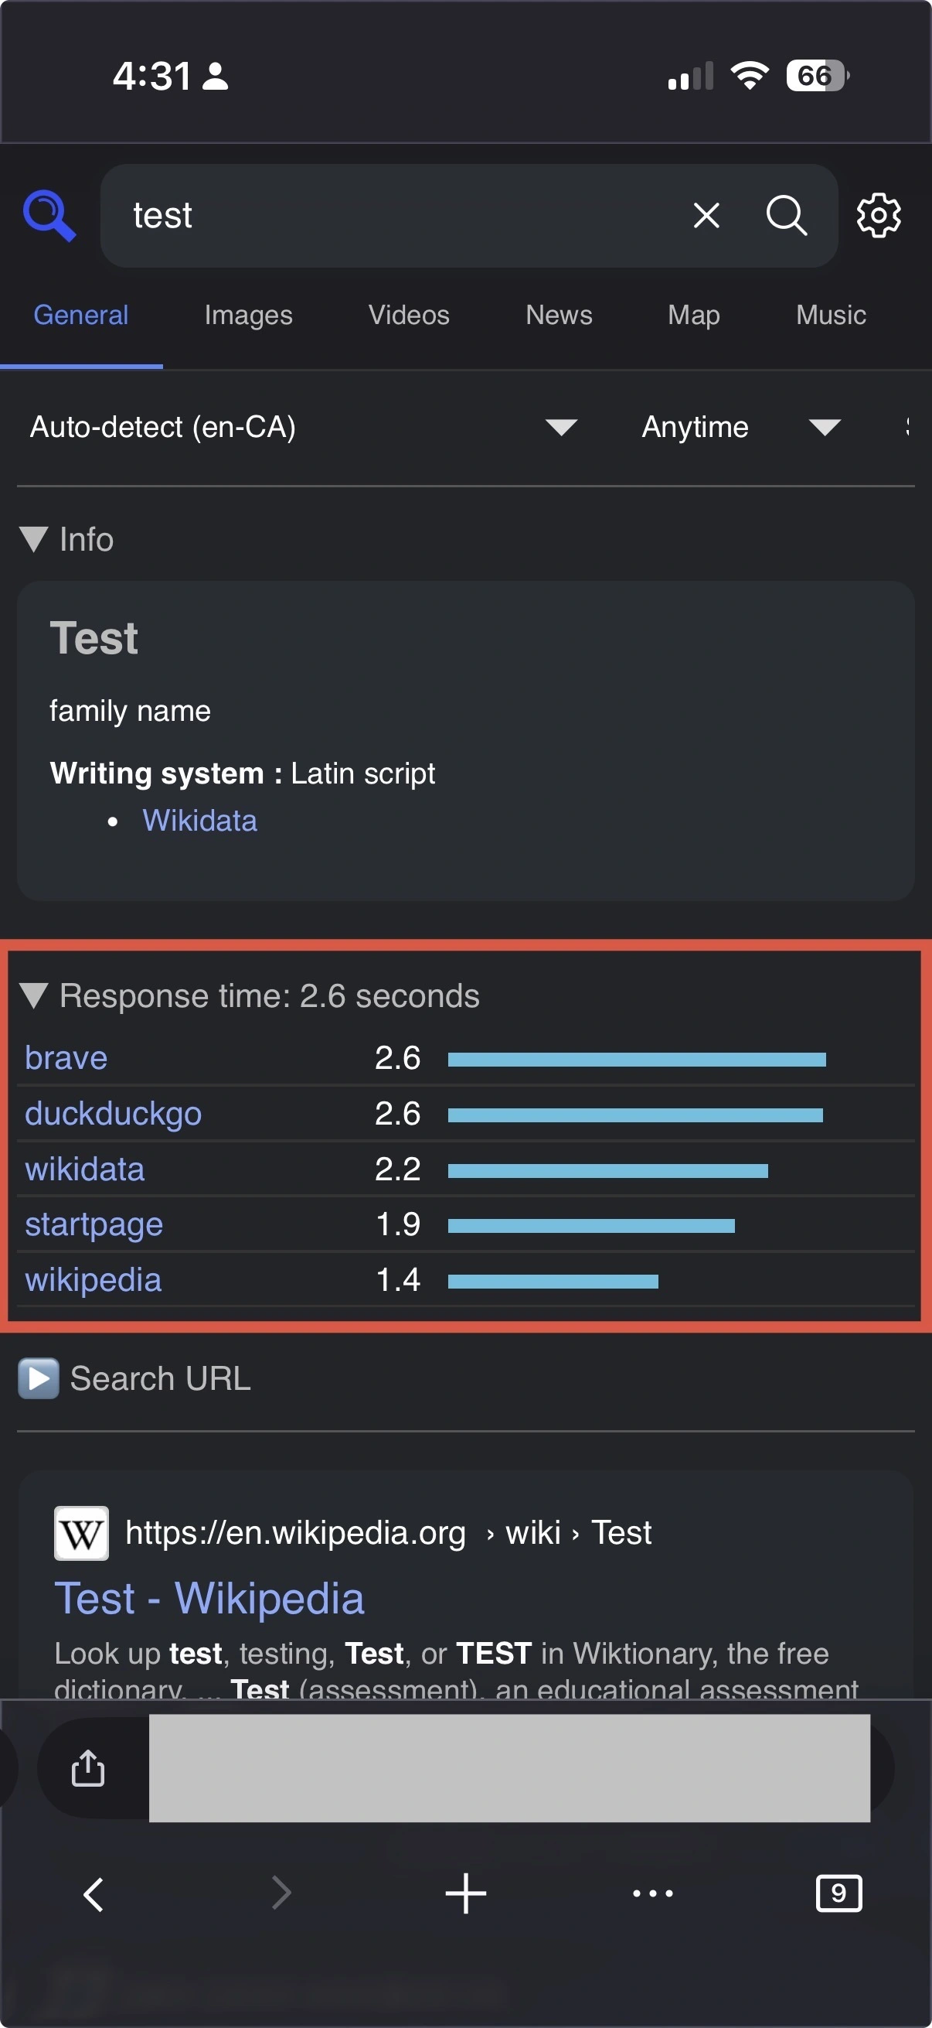Go back with browser back arrow
The width and height of the screenshot is (932, 2028).
94,1893
